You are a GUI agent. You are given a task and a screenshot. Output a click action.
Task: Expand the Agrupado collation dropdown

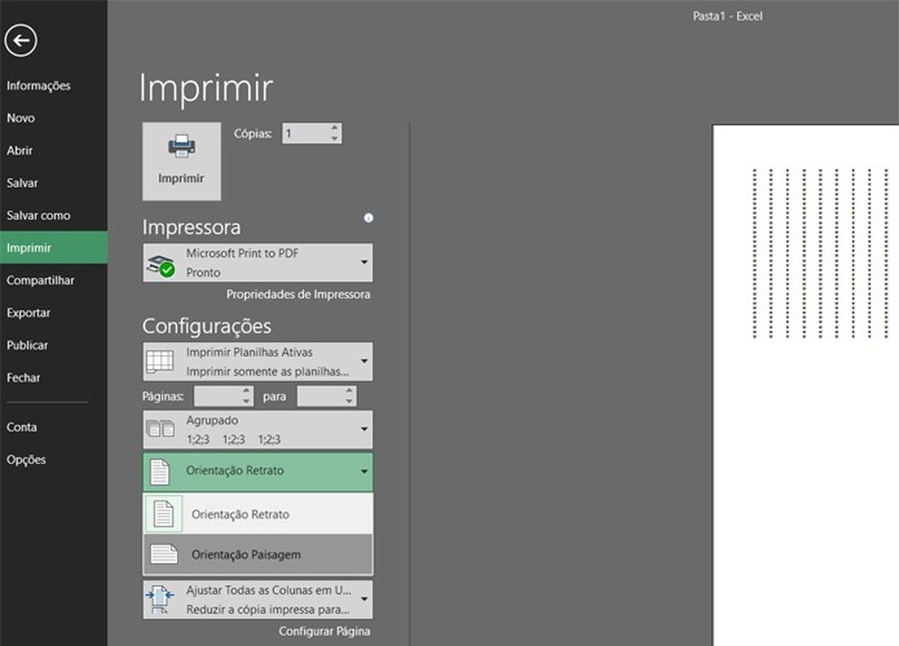coord(365,429)
